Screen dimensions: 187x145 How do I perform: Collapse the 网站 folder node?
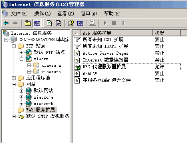[14, 84]
